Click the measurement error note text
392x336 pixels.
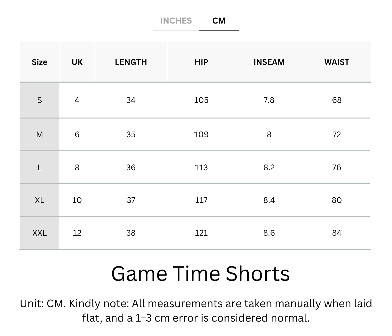(196, 311)
